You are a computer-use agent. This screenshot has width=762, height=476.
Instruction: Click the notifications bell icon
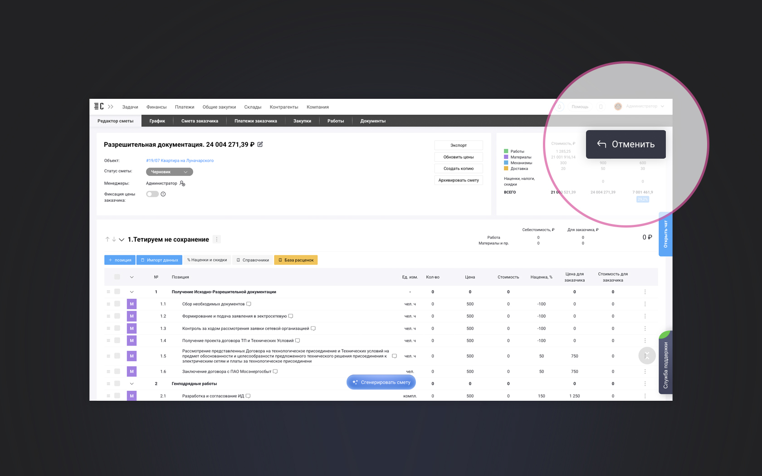559,107
